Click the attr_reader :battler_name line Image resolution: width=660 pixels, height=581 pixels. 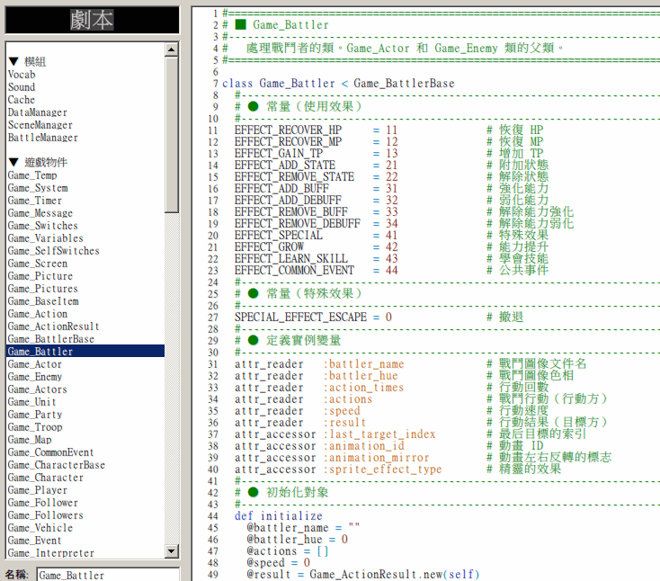click(x=319, y=364)
